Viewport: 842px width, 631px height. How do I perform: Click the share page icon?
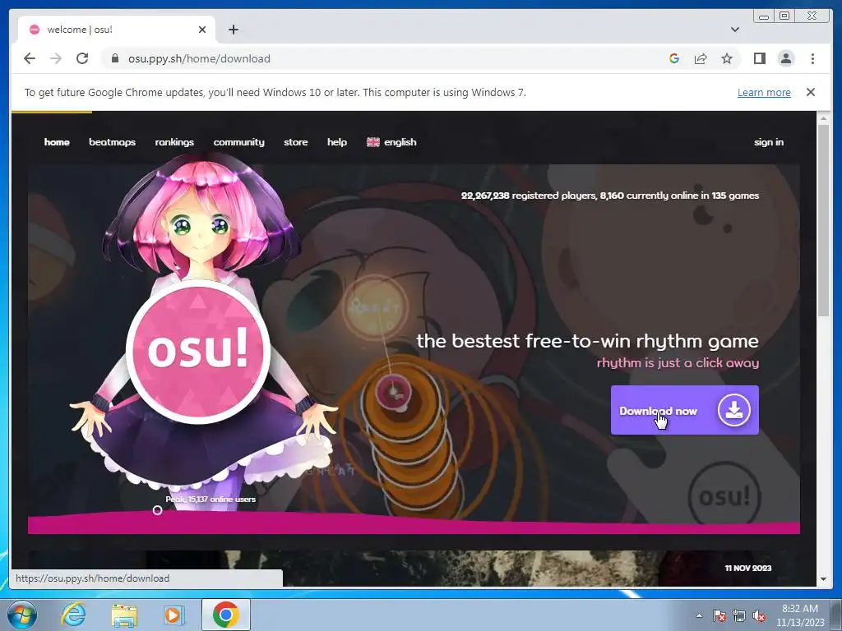[x=701, y=58]
